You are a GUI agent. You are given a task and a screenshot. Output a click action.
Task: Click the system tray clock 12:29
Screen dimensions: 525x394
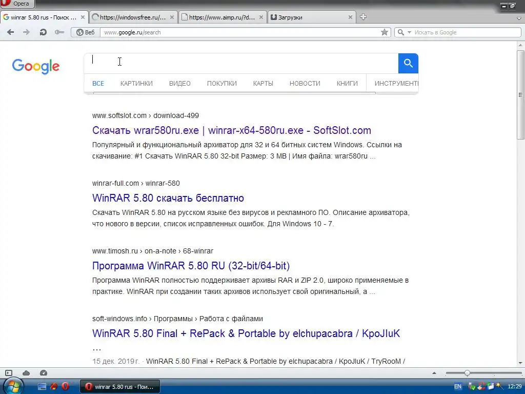(x=515, y=387)
